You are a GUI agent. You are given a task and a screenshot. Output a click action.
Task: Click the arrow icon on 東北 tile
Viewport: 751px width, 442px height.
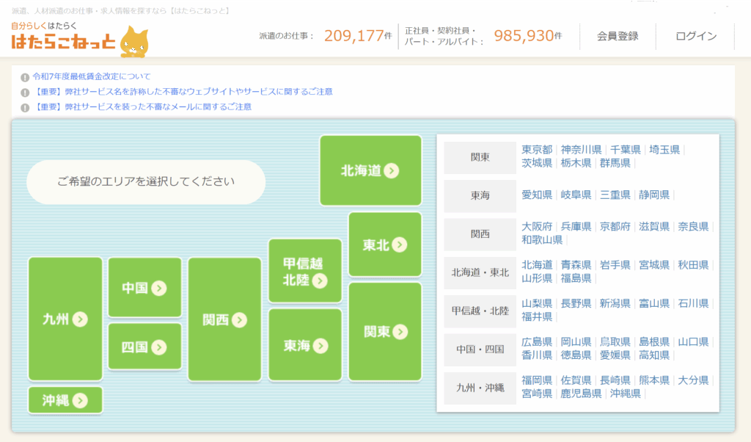point(399,245)
